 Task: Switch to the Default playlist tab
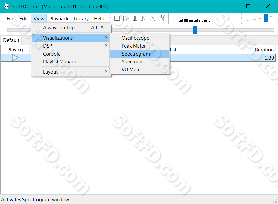pyautogui.click(x=11, y=40)
